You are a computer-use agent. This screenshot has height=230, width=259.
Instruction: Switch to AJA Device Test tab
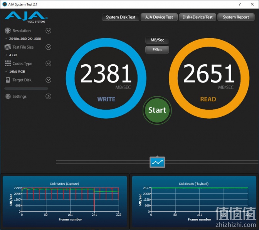pyautogui.click(x=159, y=17)
